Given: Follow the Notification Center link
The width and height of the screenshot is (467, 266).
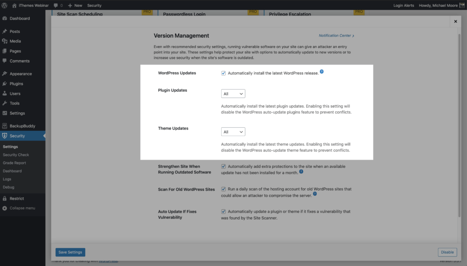Looking at the screenshot, I should 337,36.
